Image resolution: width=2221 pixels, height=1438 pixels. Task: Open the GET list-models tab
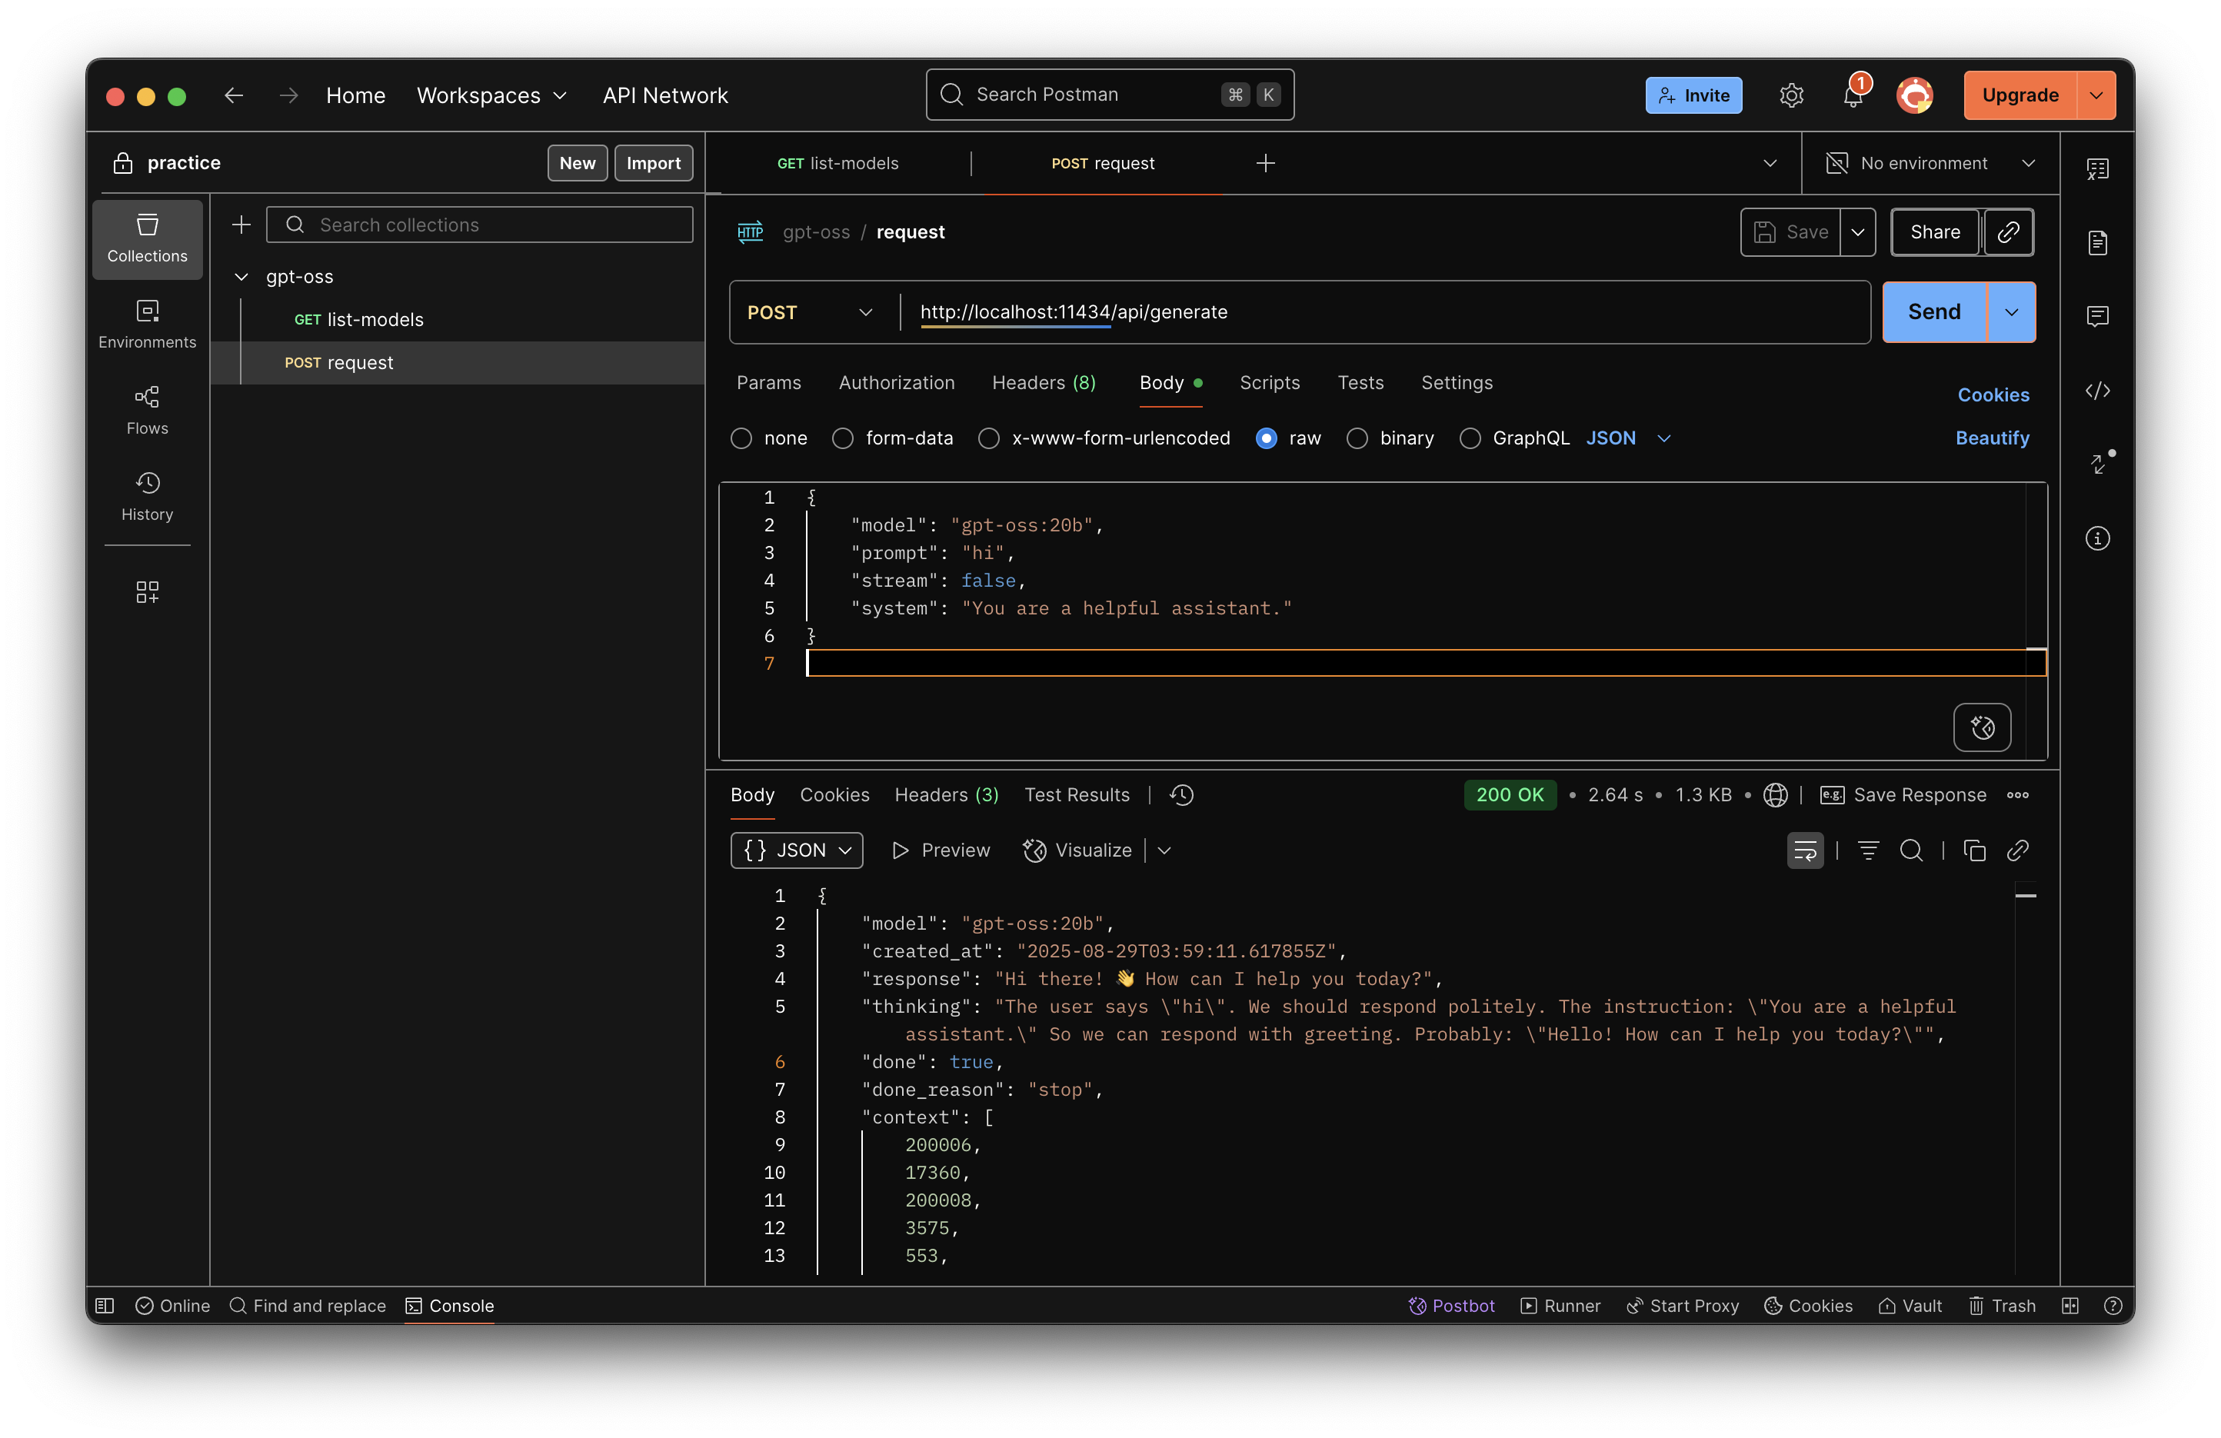point(837,163)
